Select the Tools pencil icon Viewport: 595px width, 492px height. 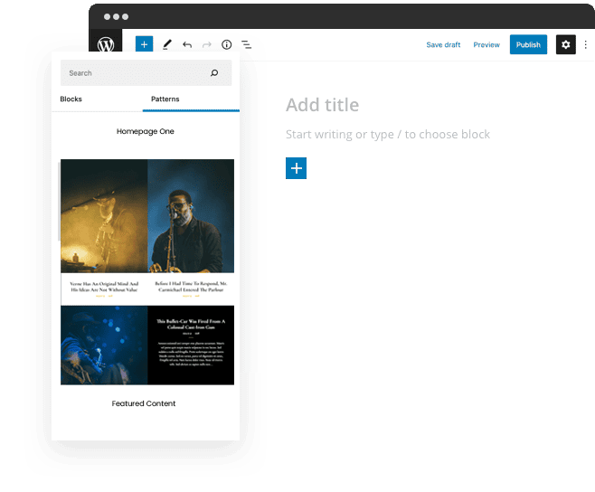click(x=167, y=44)
